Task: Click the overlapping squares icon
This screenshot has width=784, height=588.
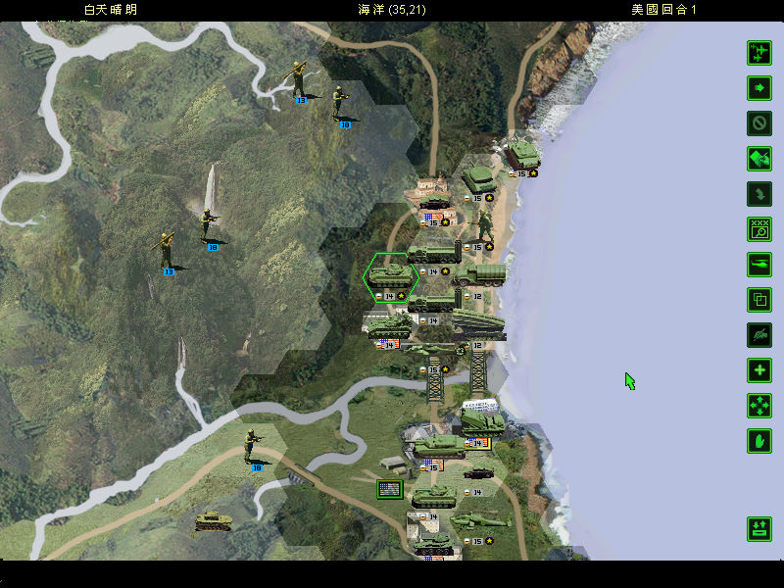Action: [x=759, y=300]
